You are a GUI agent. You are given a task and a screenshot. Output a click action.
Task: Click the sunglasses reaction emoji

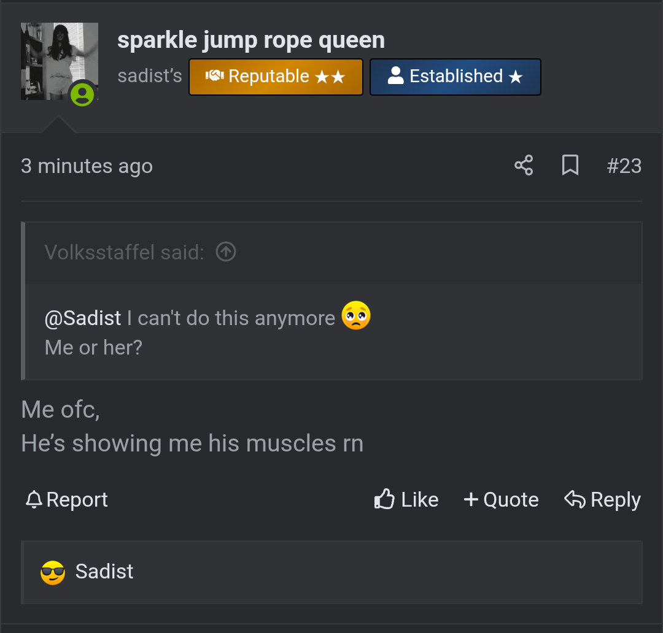53,572
